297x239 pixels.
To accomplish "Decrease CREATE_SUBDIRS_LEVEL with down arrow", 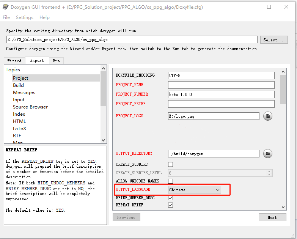I will click(269, 174).
